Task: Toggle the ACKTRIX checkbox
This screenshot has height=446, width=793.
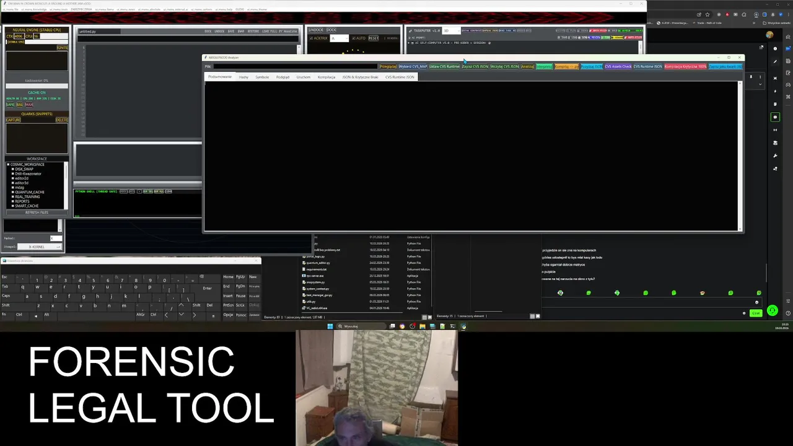Action: pos(311,38)
